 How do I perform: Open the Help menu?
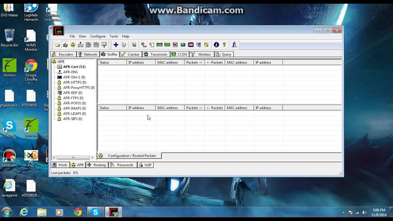(125, 36)
